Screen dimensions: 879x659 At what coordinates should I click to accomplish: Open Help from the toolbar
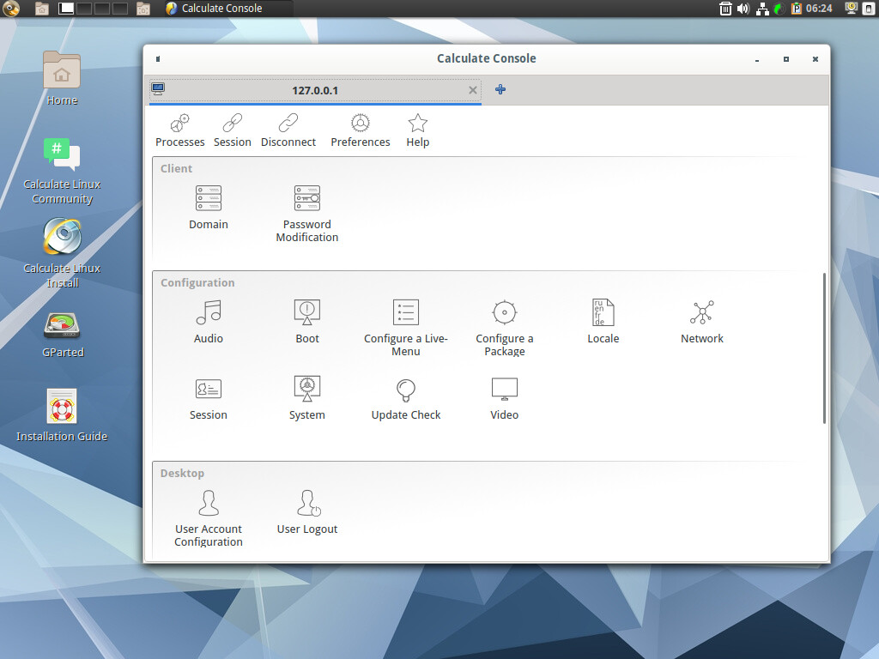(x=418, y=130)
